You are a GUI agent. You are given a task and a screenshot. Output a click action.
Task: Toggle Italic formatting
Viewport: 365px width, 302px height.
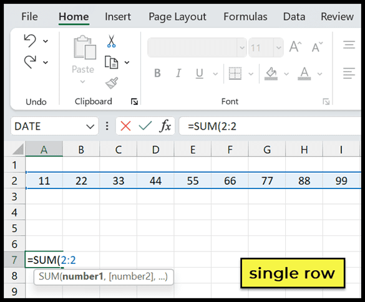click(178, 73)
